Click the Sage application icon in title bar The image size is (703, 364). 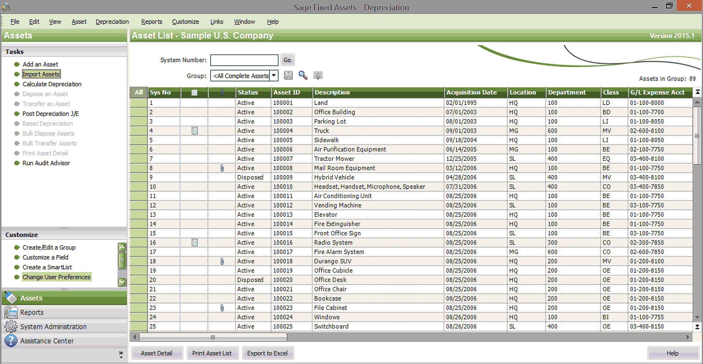6,7
